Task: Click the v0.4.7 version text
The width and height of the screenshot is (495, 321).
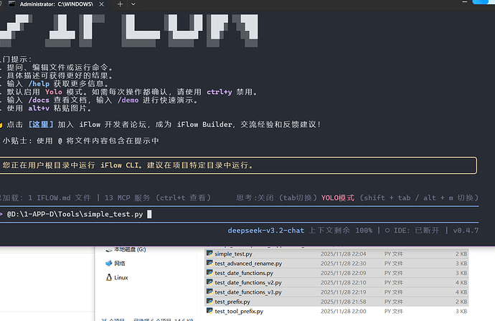Action: pos(466,231)
